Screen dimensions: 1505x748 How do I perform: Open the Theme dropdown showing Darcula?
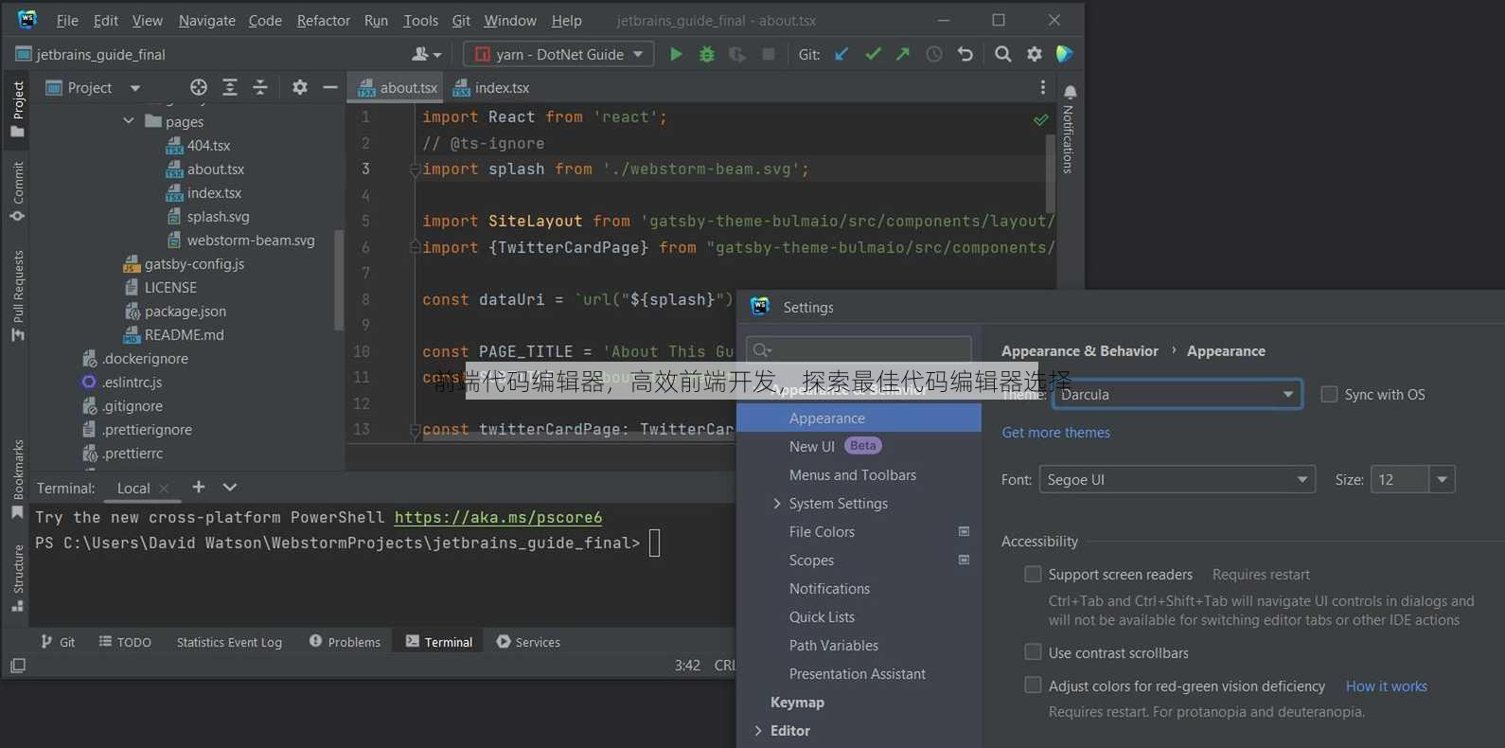click(x=1177, y=394)
